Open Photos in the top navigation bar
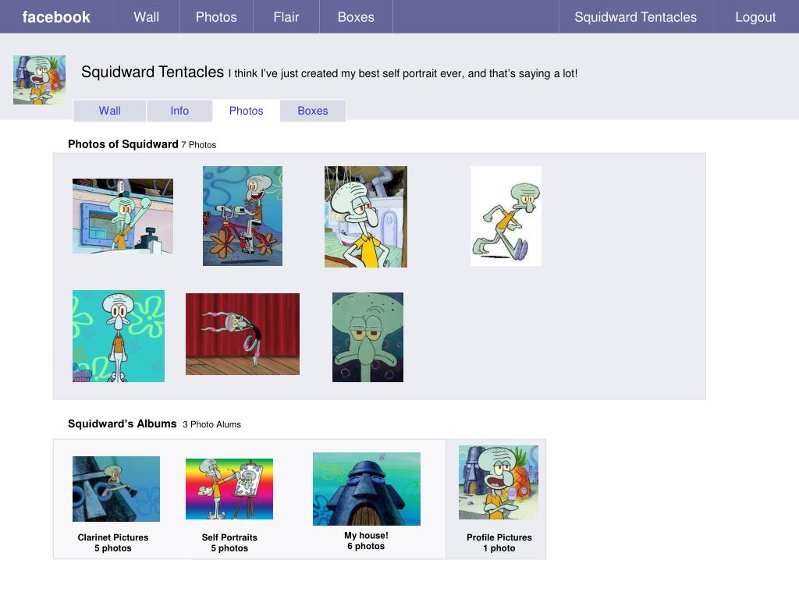 point(216,17)
